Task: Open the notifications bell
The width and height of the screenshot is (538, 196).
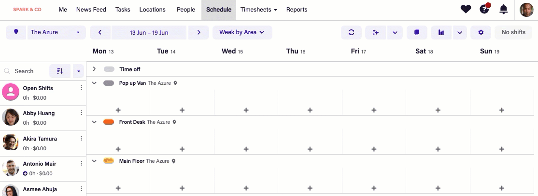Action: tap(503, 9)
